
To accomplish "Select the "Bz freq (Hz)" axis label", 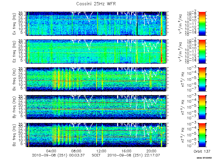I will (15, 135).
